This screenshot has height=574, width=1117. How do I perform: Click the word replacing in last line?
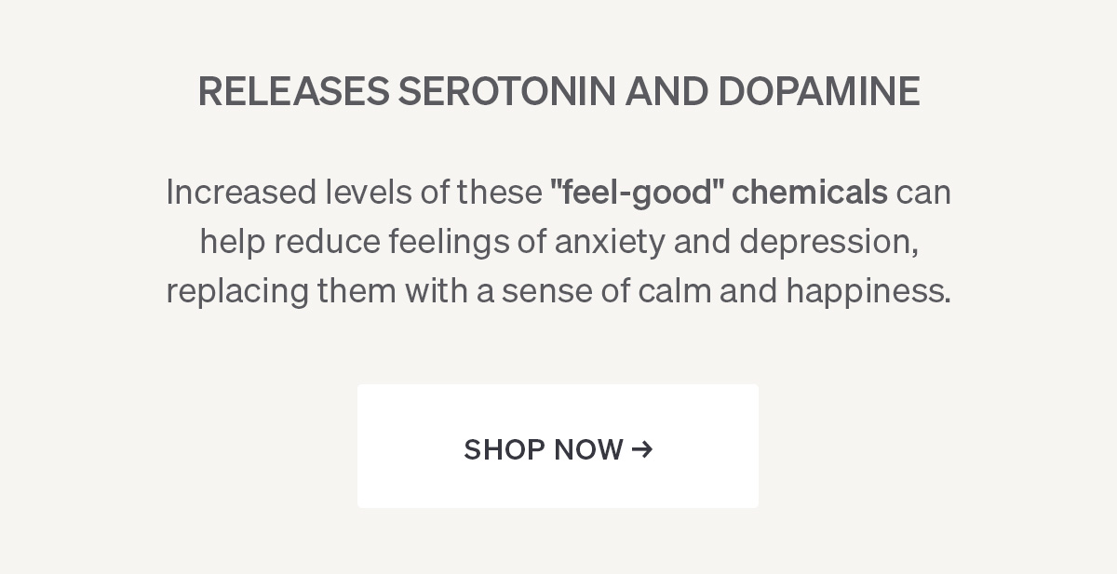pyautogui.click(x=237, y=291)
